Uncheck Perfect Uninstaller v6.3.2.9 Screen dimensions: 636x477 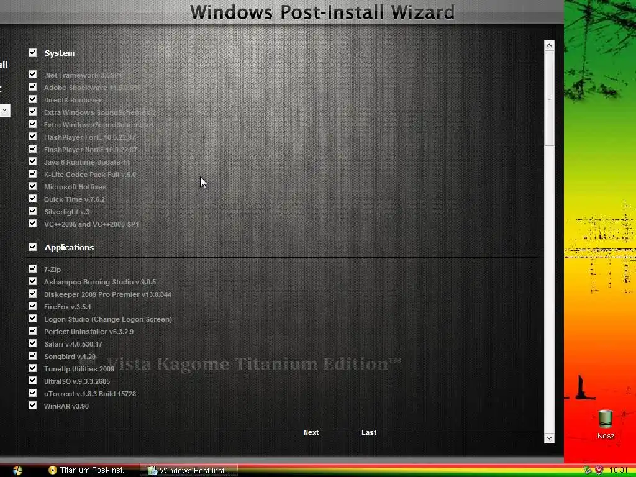32,331
